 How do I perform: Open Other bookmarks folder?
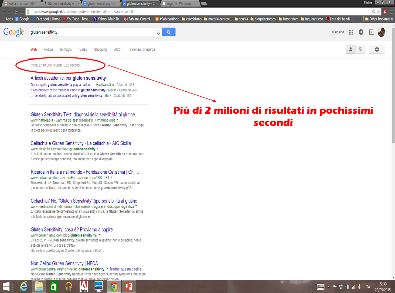(x=379, y=19)
